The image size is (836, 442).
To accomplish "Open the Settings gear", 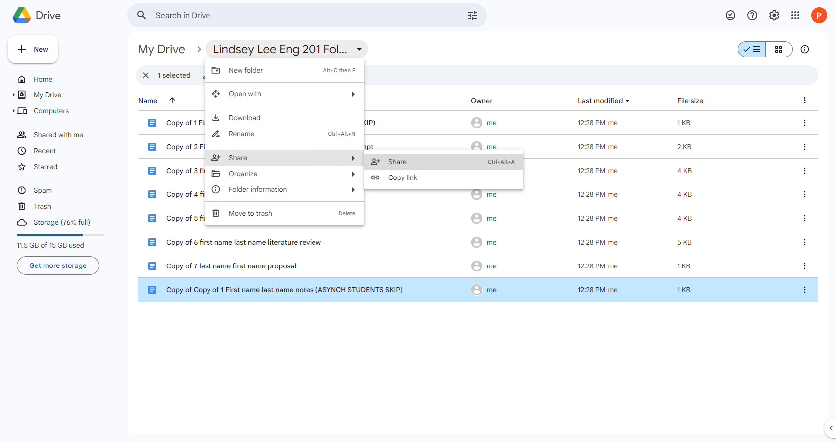I will click(x=774, y=15).
